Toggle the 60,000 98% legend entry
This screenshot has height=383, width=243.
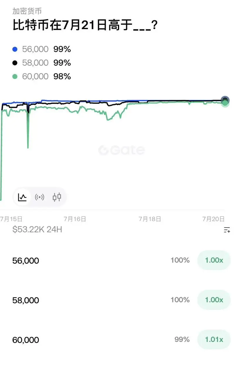pos(42,77)
